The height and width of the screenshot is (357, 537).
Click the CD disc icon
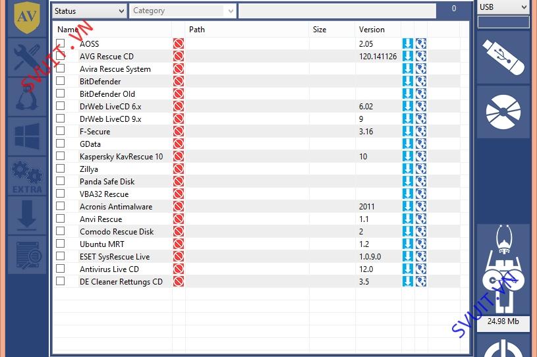tap(503, 112)
